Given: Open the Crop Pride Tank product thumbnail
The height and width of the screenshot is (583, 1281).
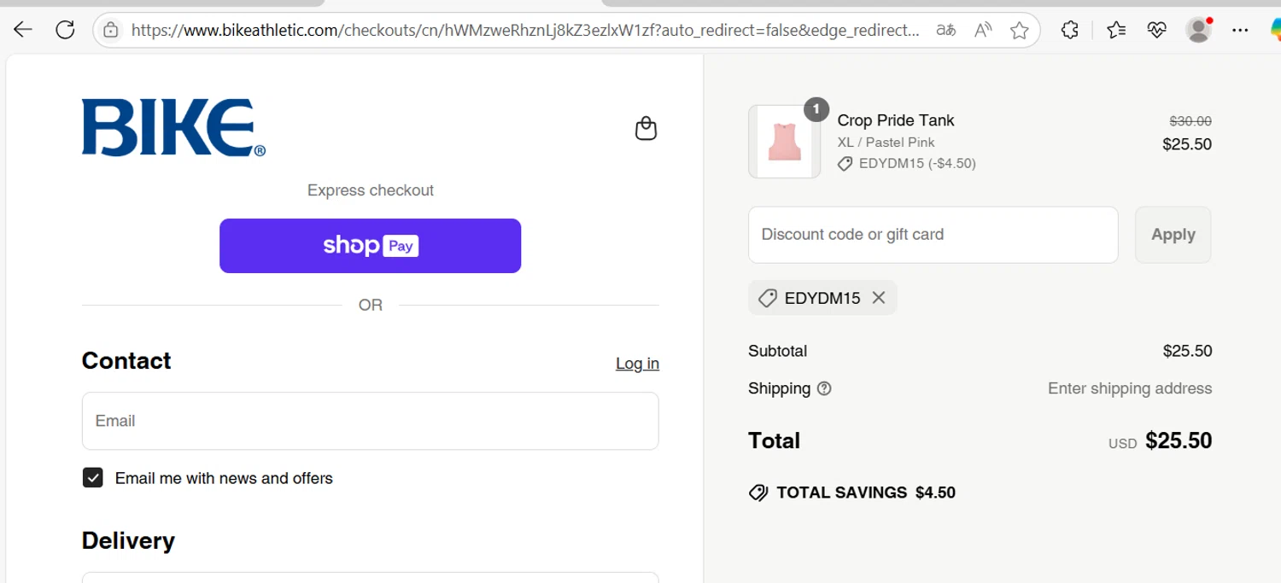Looking at the screenshot, I should 785,142.
